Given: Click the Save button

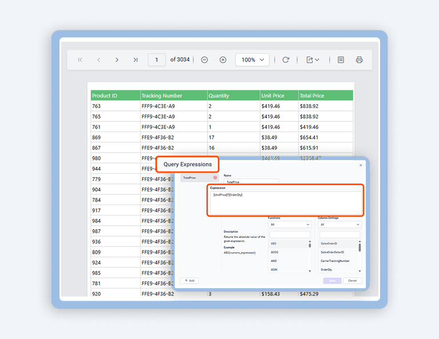Looking at the screenshot, I should click(332, 281).
